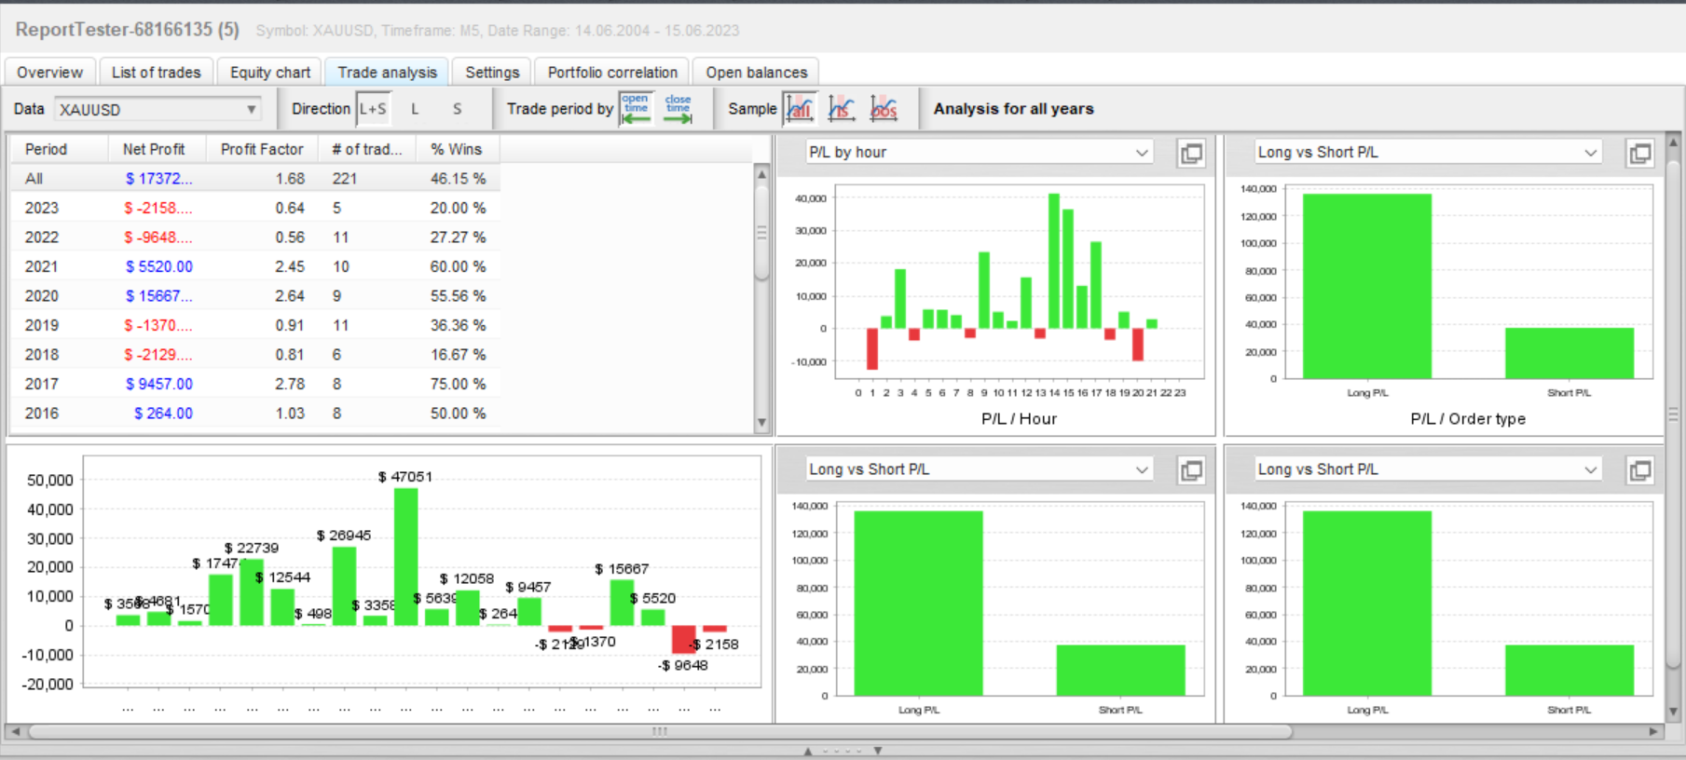Image resolution: width=1686 pixels, height=760 pixels.
Task: Open the Portfolio correlation tab
Action: point(612,73)
